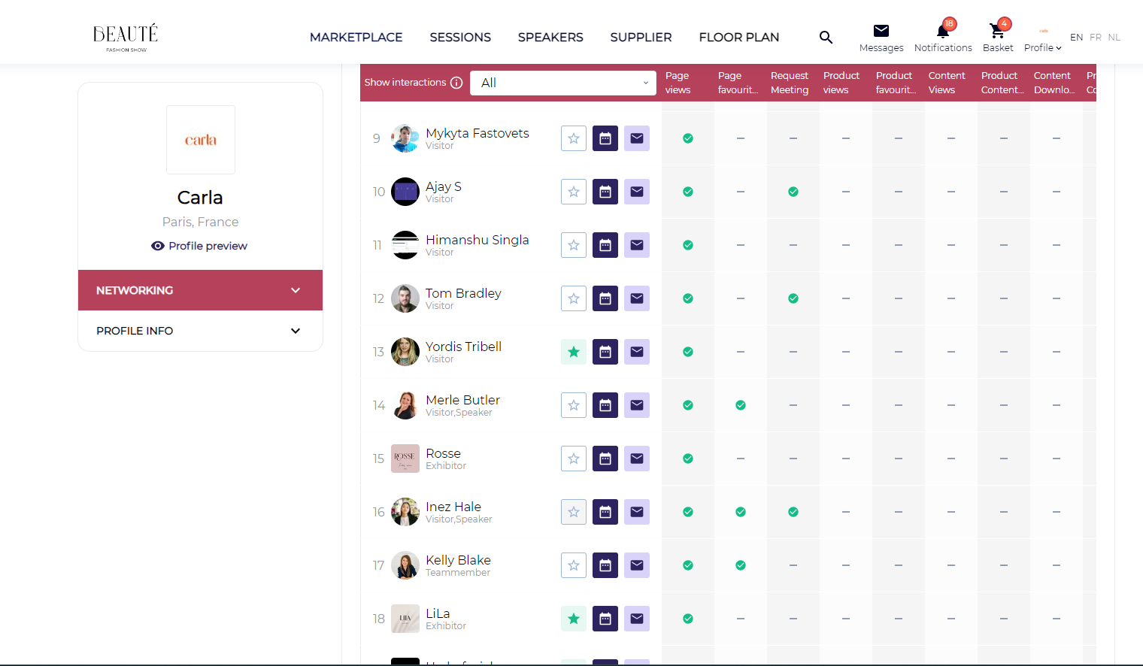Unfavourite Yordis Tribell green star
1143x666 pixels.
click(574, 352)
